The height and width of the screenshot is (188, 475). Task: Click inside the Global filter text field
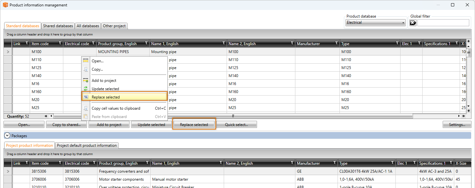pyautogui.click(x=443, y=23)
